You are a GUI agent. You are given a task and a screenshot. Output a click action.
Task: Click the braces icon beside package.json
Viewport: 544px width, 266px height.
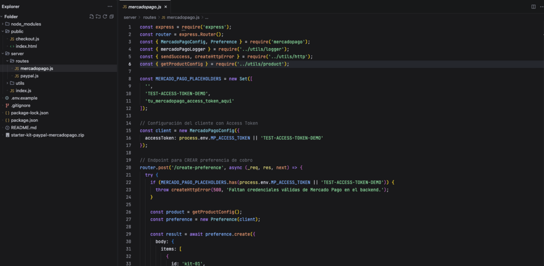pyautogui.click(x=7, y=120)
